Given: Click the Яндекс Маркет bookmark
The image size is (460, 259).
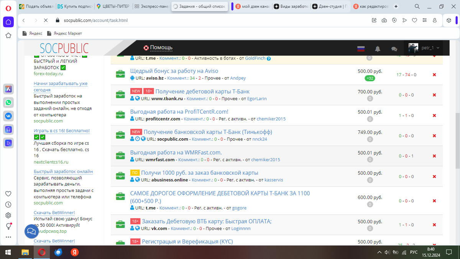Looking at the screenshot, I should pyautogui.click(x=64, y=33).
